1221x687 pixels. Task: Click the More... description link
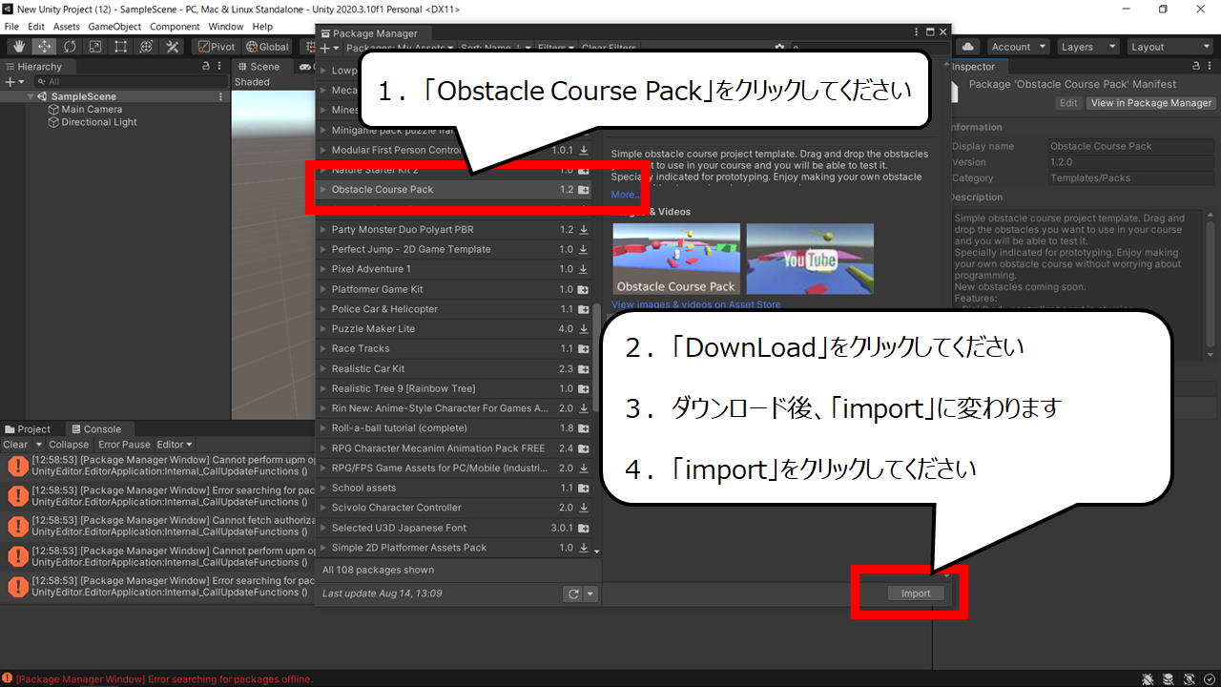626,195
